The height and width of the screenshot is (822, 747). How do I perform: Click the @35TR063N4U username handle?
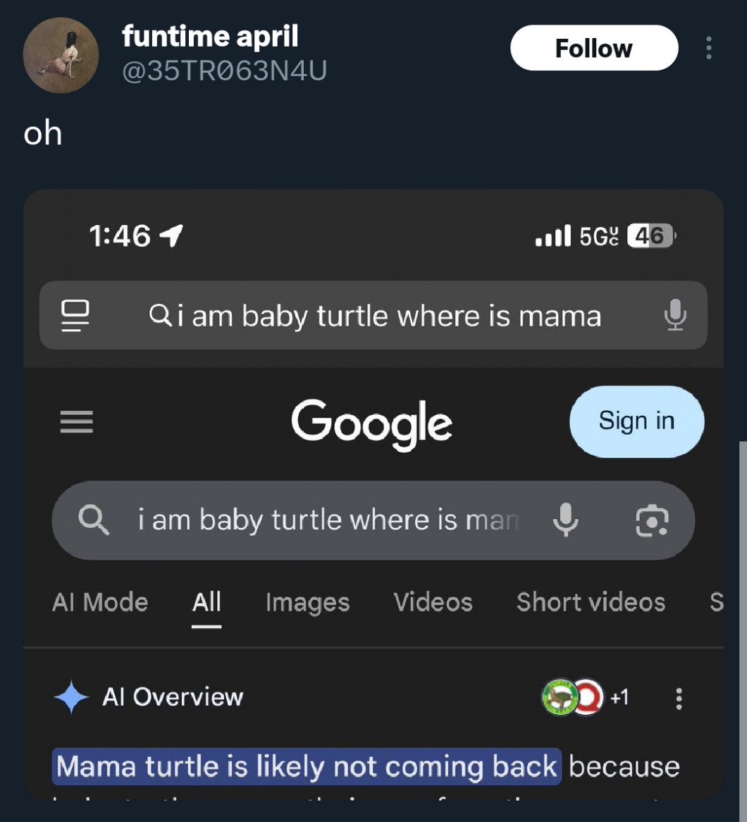coord(224,70)
